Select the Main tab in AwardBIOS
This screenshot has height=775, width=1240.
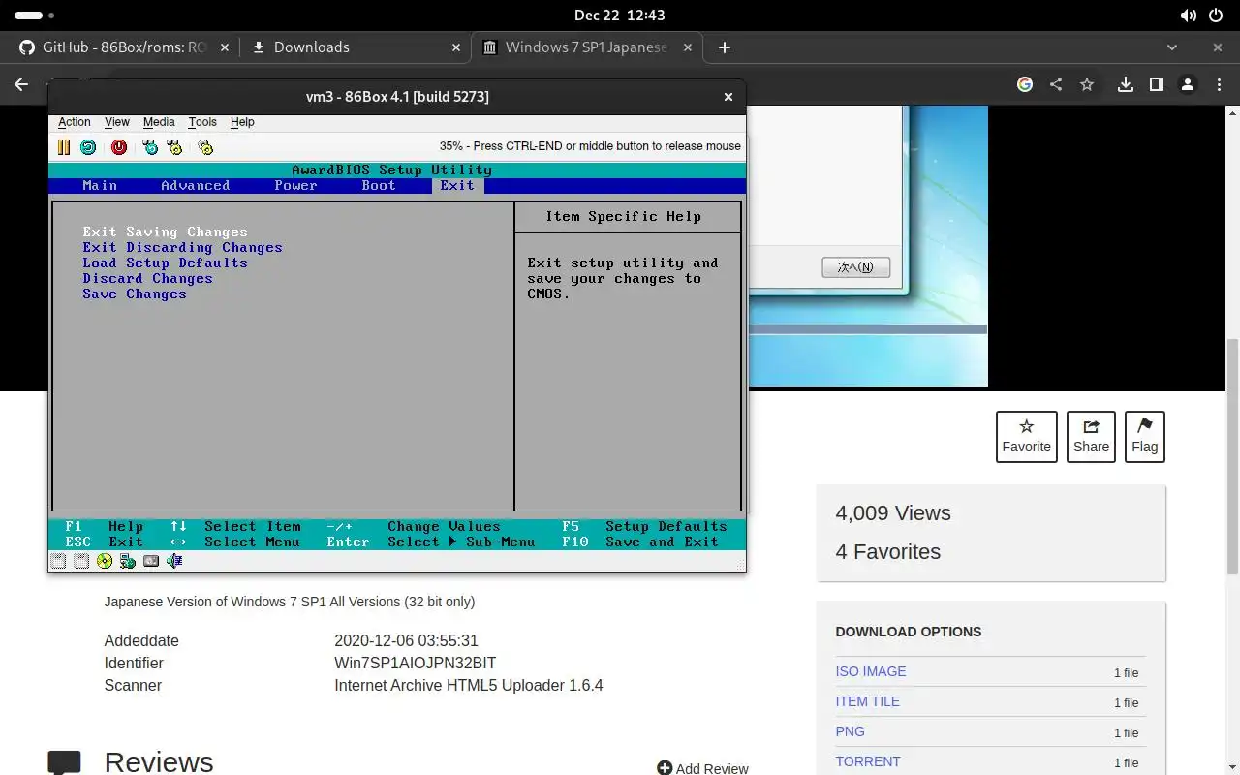100,186
